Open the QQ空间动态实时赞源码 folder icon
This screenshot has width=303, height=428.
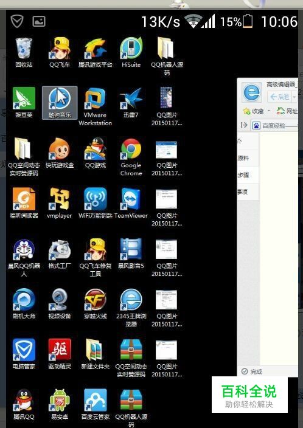[24, 157]
